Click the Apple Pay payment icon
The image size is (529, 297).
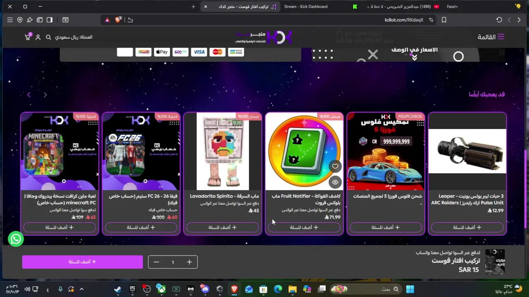(162, 52)
